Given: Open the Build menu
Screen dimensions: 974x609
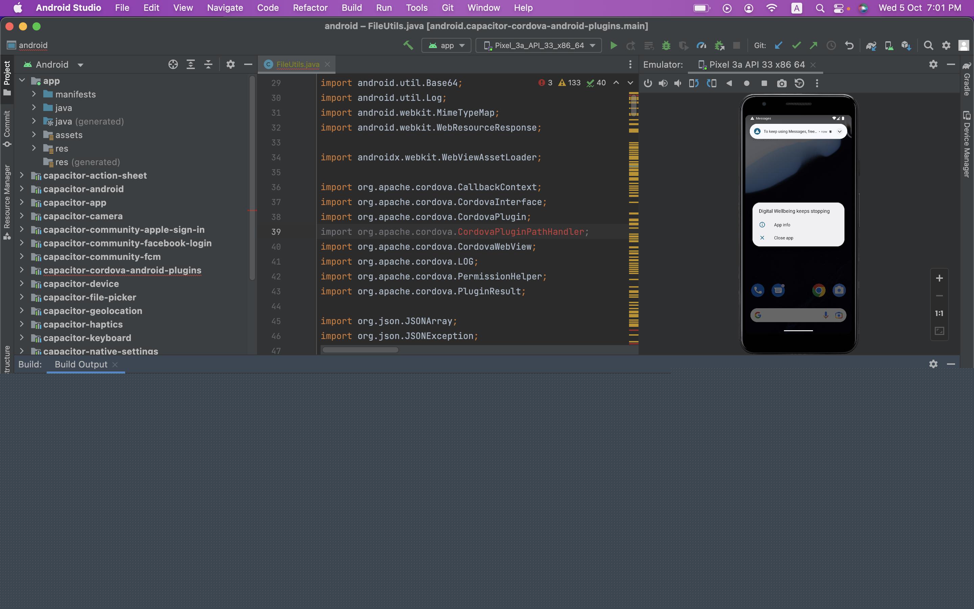Looking at the screenshot, I should pos(352,8).
